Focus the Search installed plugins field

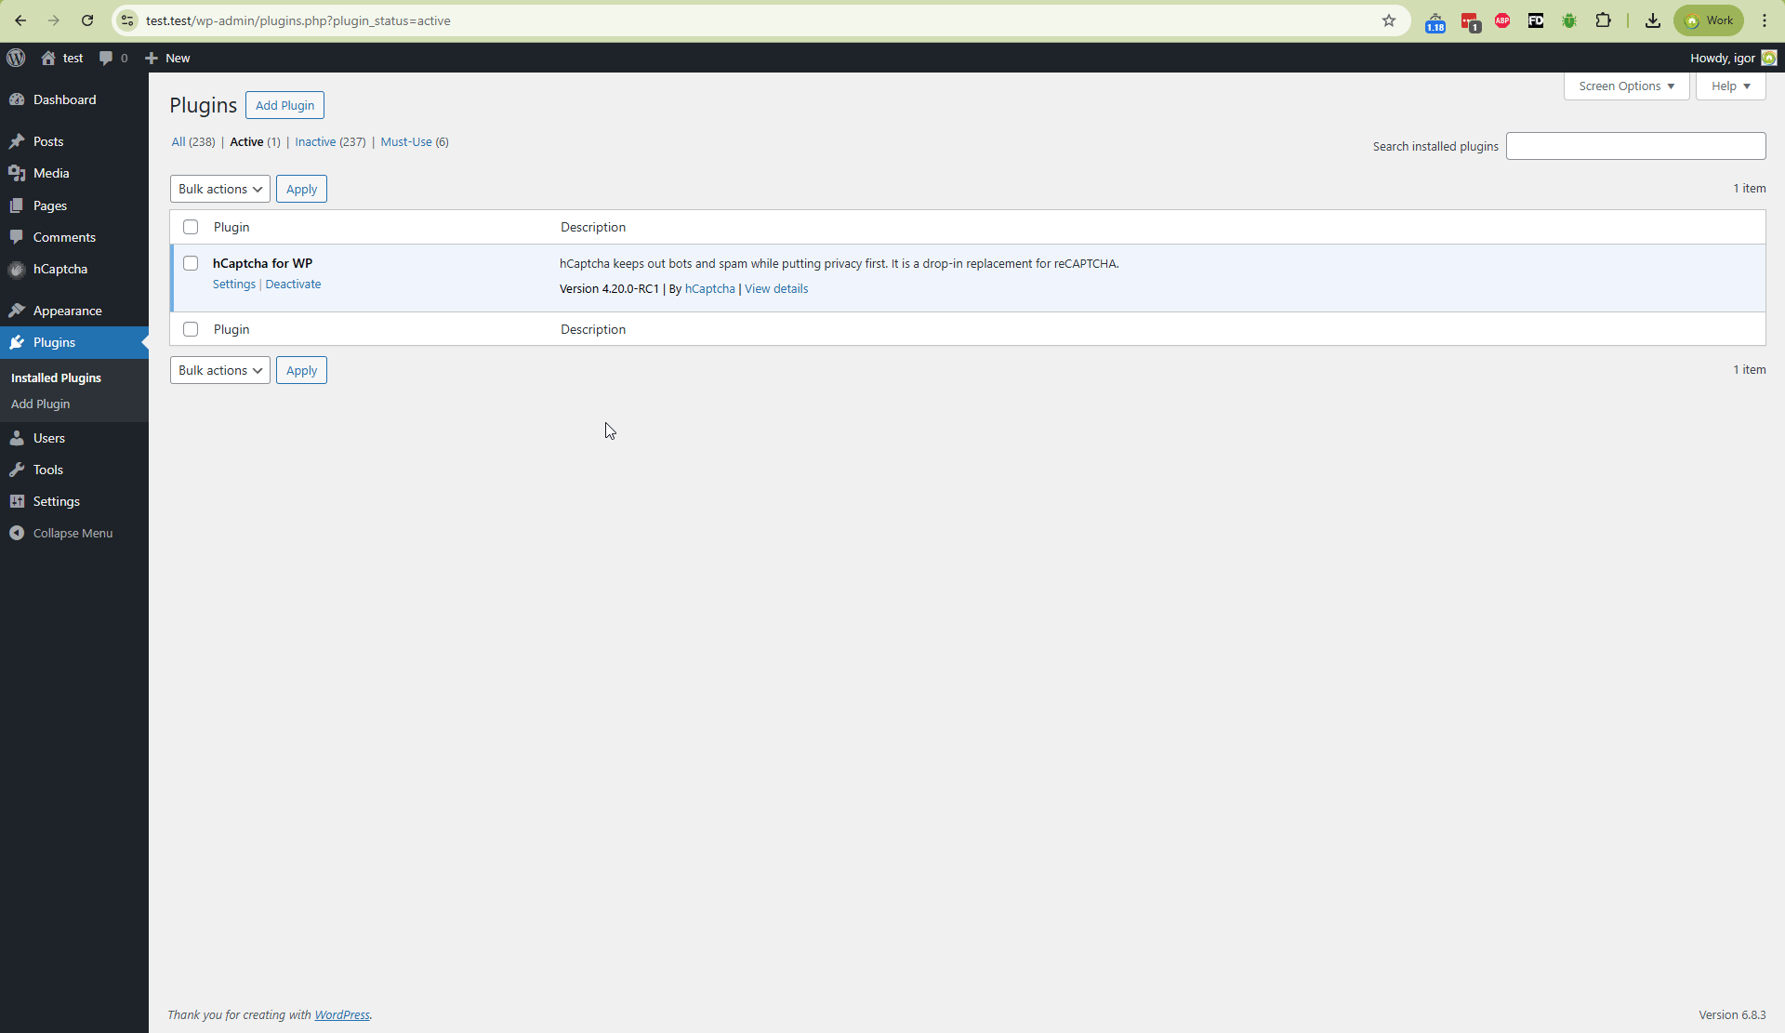click(x=1635, y=146)
